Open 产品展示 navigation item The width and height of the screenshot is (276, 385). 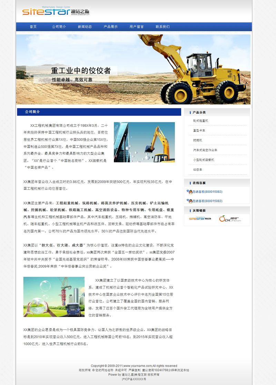click(110, 27)
